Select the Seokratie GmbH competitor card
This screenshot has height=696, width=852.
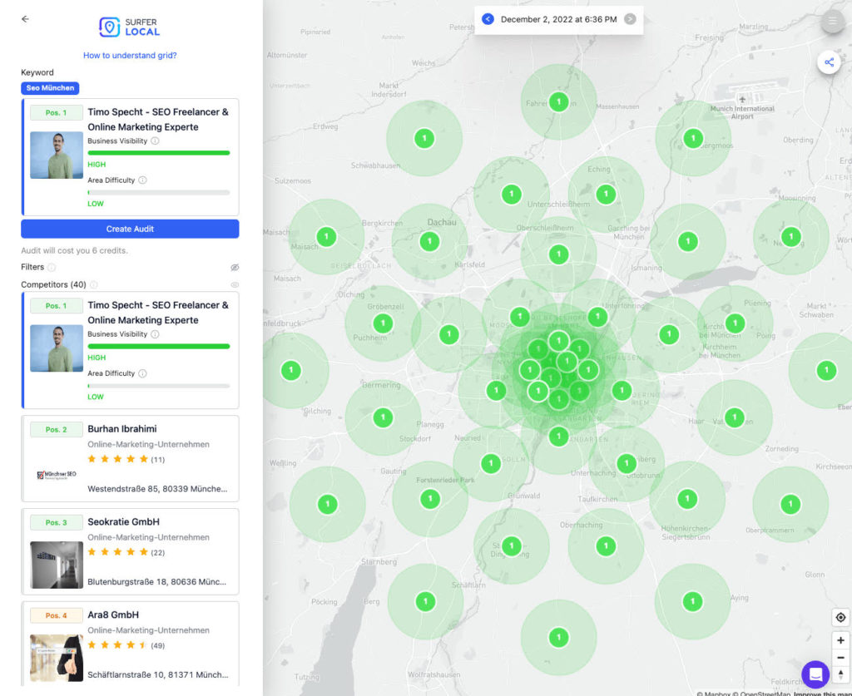coord(130,551)
